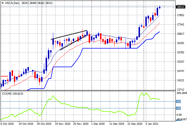This screenshot has height=127, width=187.
Task: Click the CCI(40) 228.6132 indicator label
Action: 13,94
